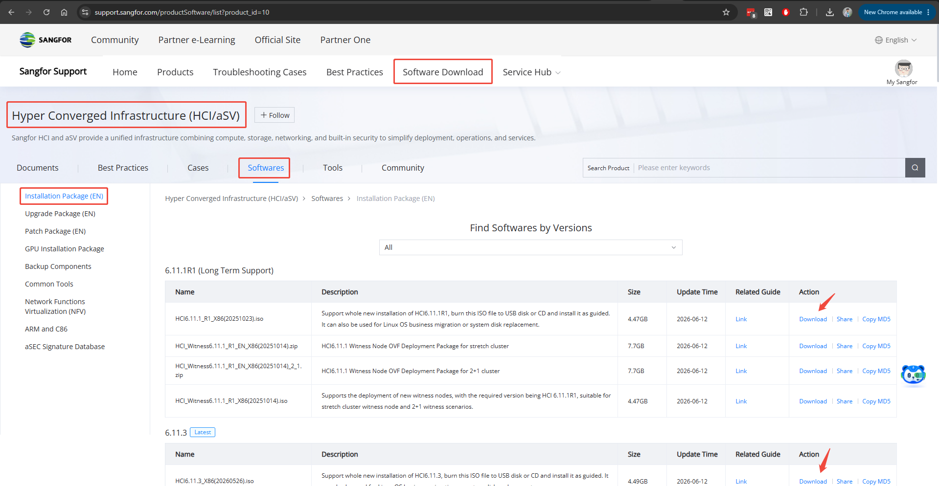Go to Home in support navigation
This screenshot has height=486, width=939.
coord(125,72)
